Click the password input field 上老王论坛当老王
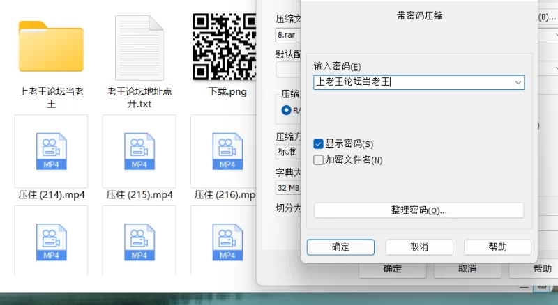The image size is (558, 305). (x=418, y=82)
